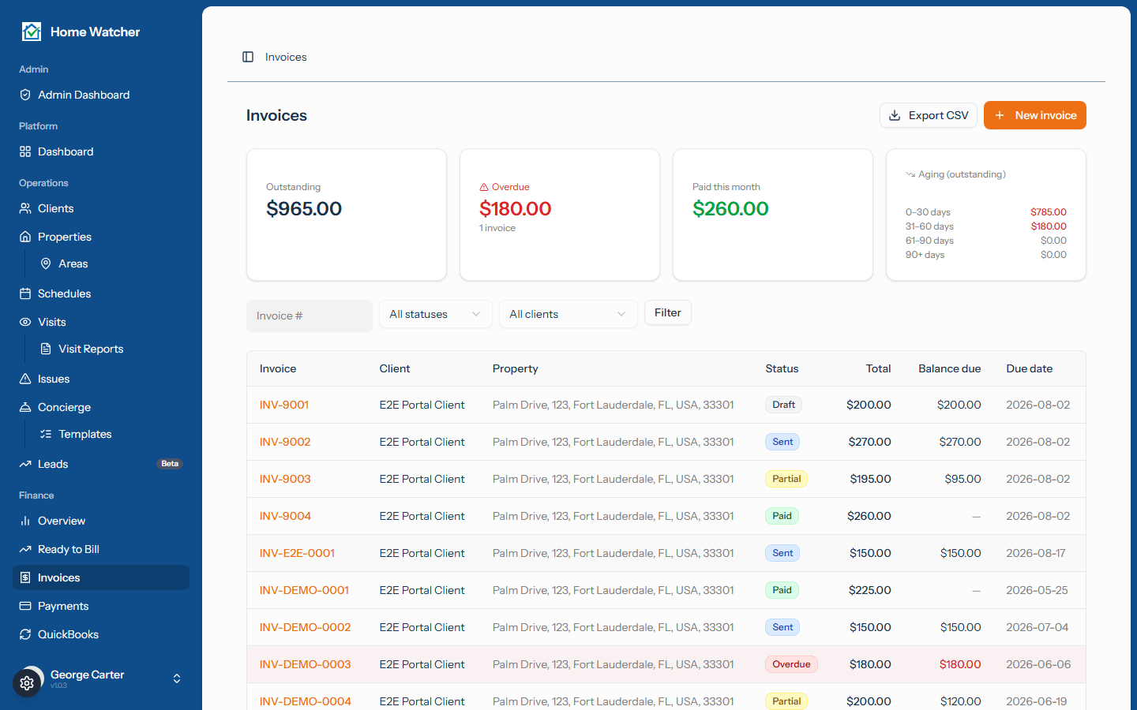Viewport: 1137px width, 710px height.
Task: Create a New invoice
Action: pos(1035,115)
